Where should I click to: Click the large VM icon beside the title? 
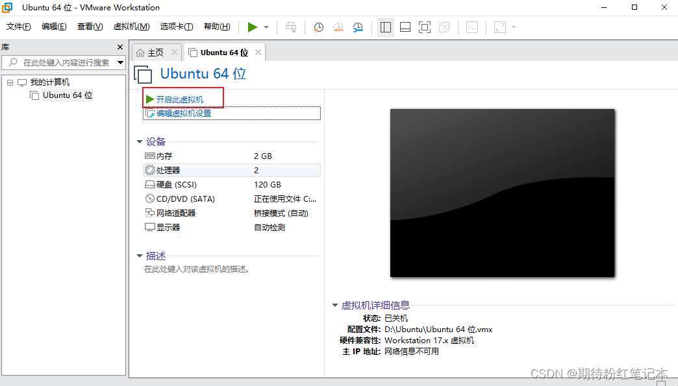(x=143, y=74)
